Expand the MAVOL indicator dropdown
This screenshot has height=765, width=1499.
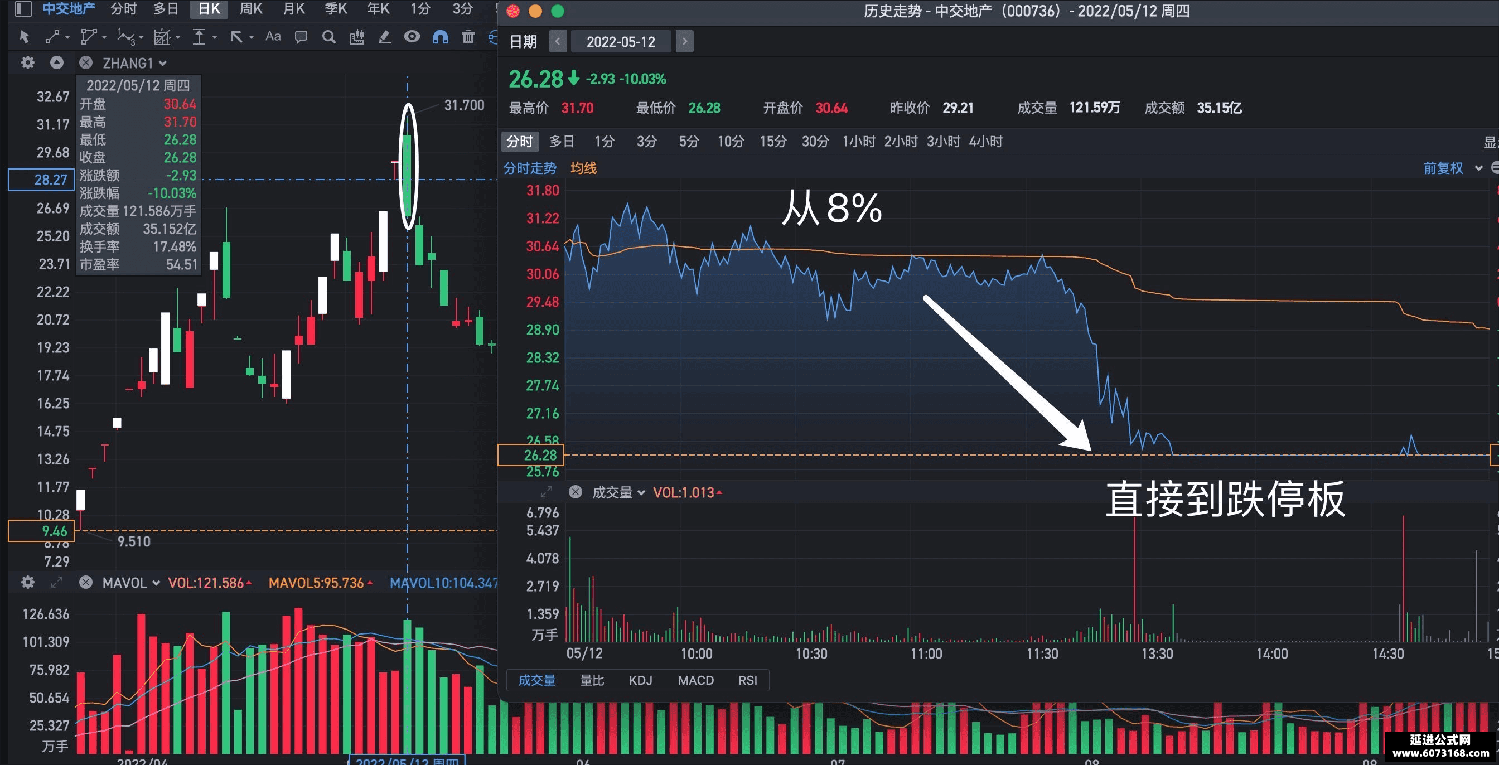point(156,583)
